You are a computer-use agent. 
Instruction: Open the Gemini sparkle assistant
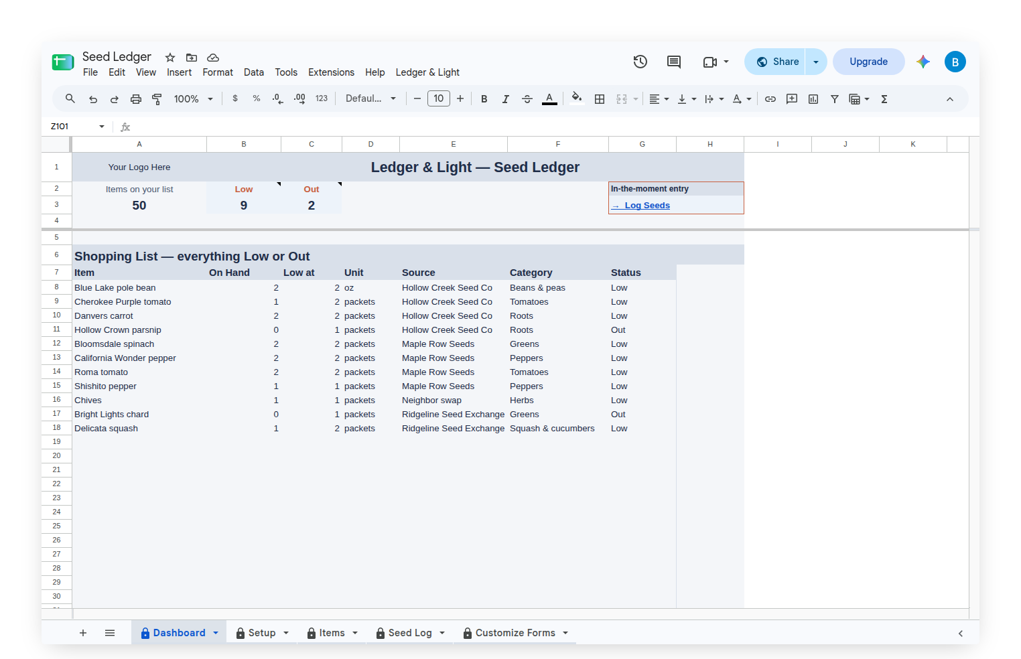(923, 62)
